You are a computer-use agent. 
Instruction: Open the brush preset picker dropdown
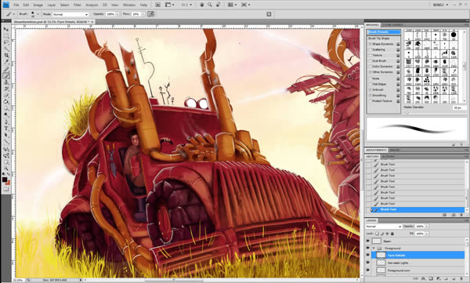pyautogui.click(x=38, y=14)
